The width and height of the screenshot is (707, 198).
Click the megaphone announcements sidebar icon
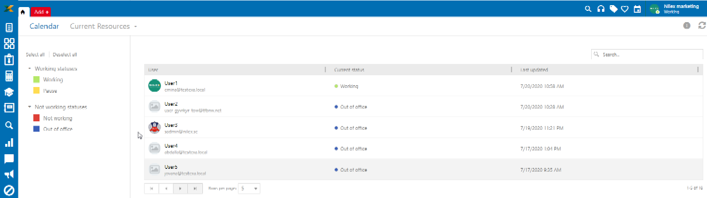tap(9, 174)
